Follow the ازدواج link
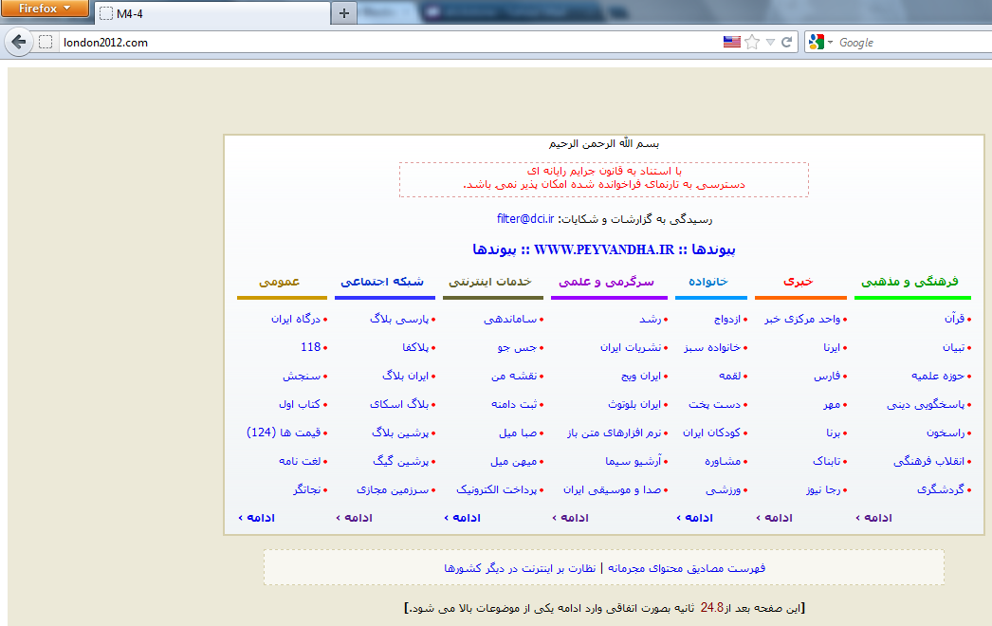992x626 pixels. click(x=727, y=319)
